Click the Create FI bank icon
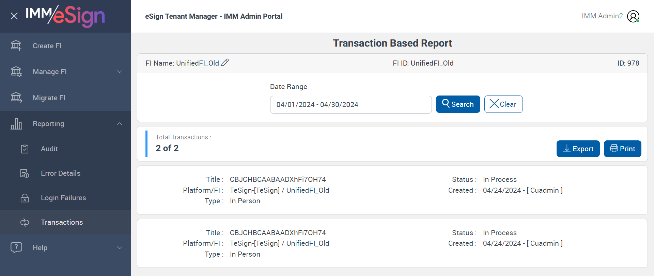 (x=16, y=46)
